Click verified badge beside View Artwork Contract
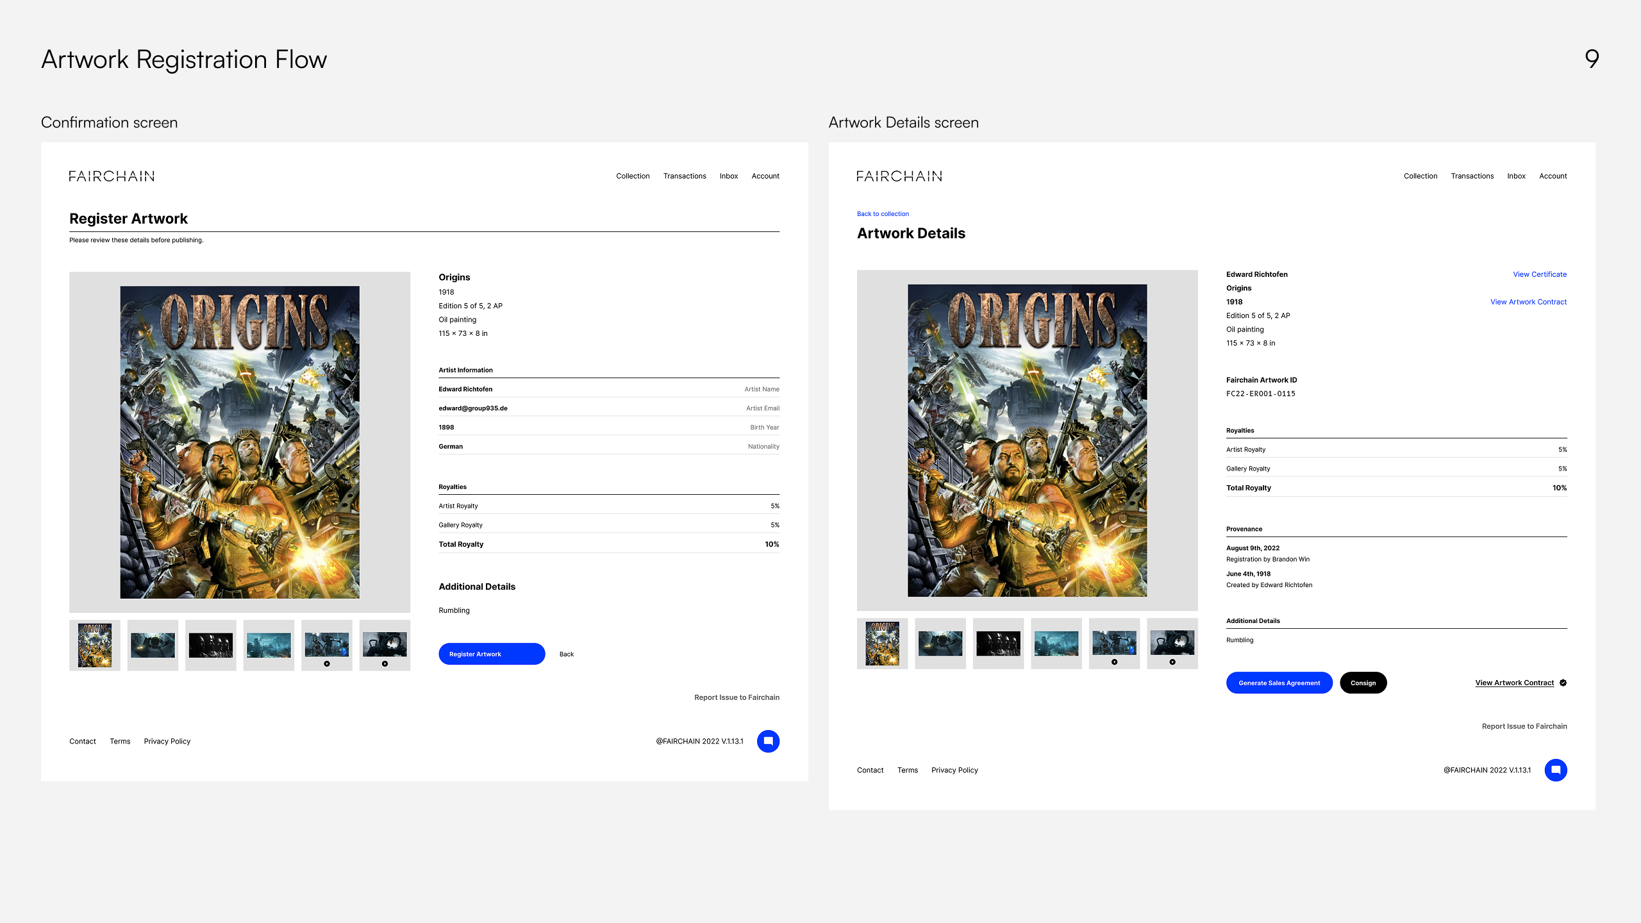This screenshot has width=1641, height=923. [1563, 683]
